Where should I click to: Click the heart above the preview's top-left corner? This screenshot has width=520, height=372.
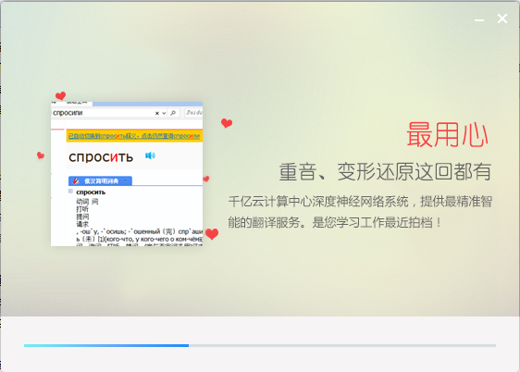[60, 96]
